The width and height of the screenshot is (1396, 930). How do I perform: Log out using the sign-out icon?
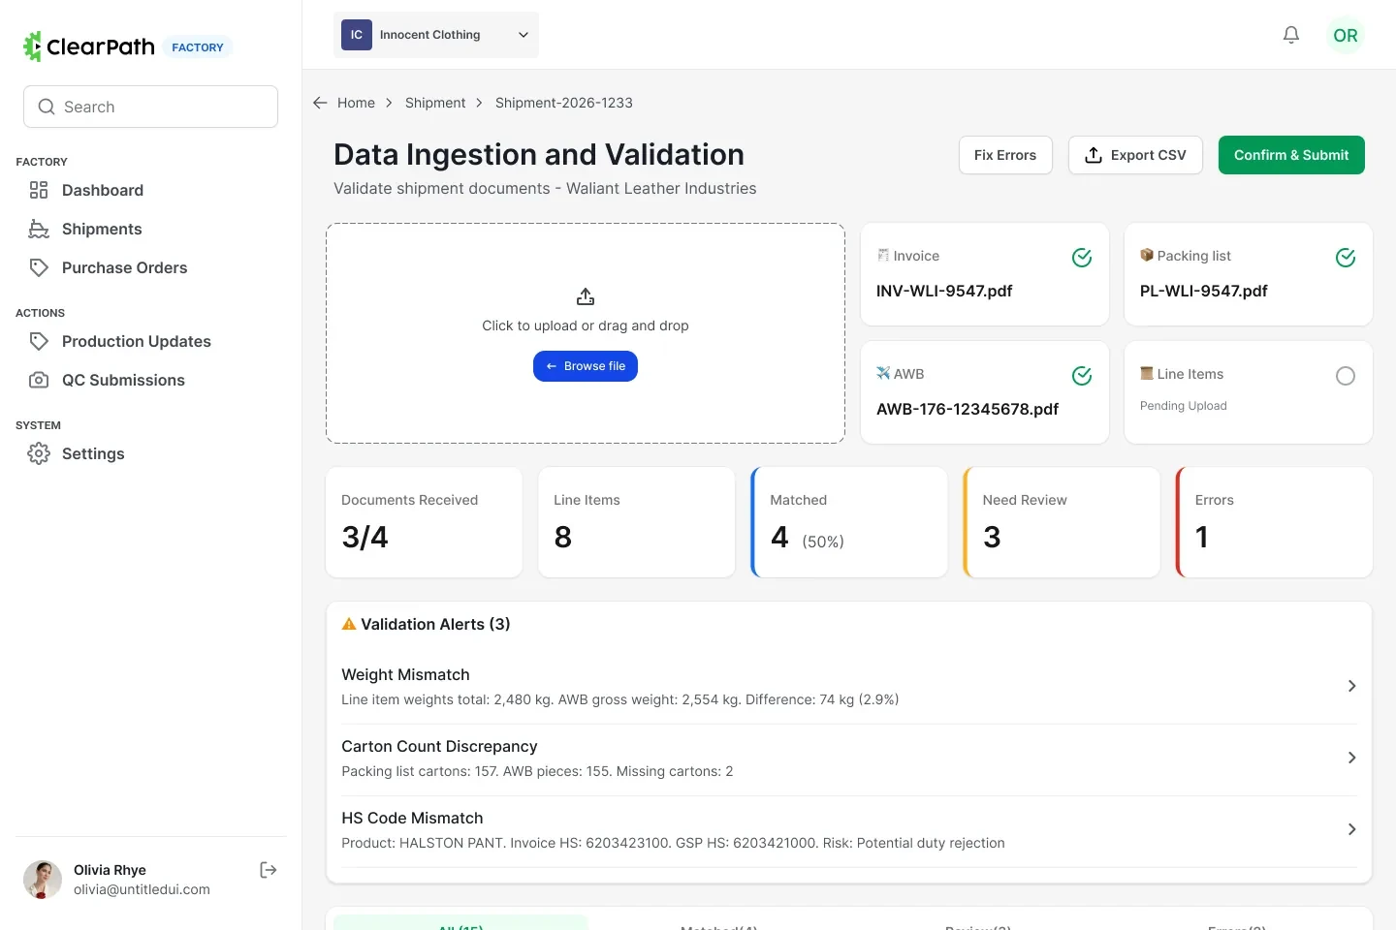pos(269,870)
